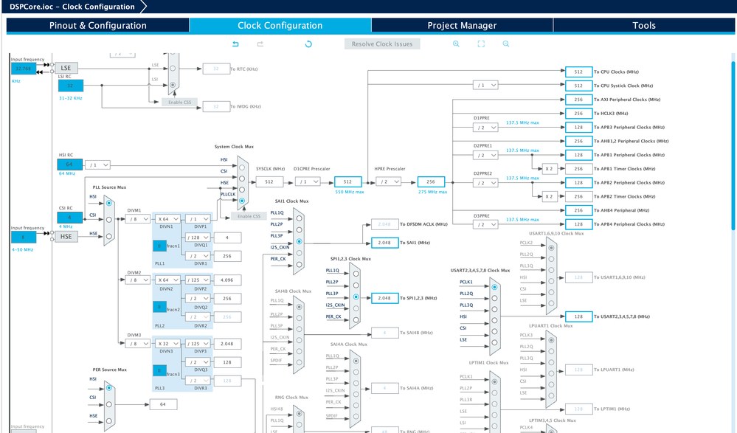Choose HSE in the PLL Source Mux

click(108, 237)
